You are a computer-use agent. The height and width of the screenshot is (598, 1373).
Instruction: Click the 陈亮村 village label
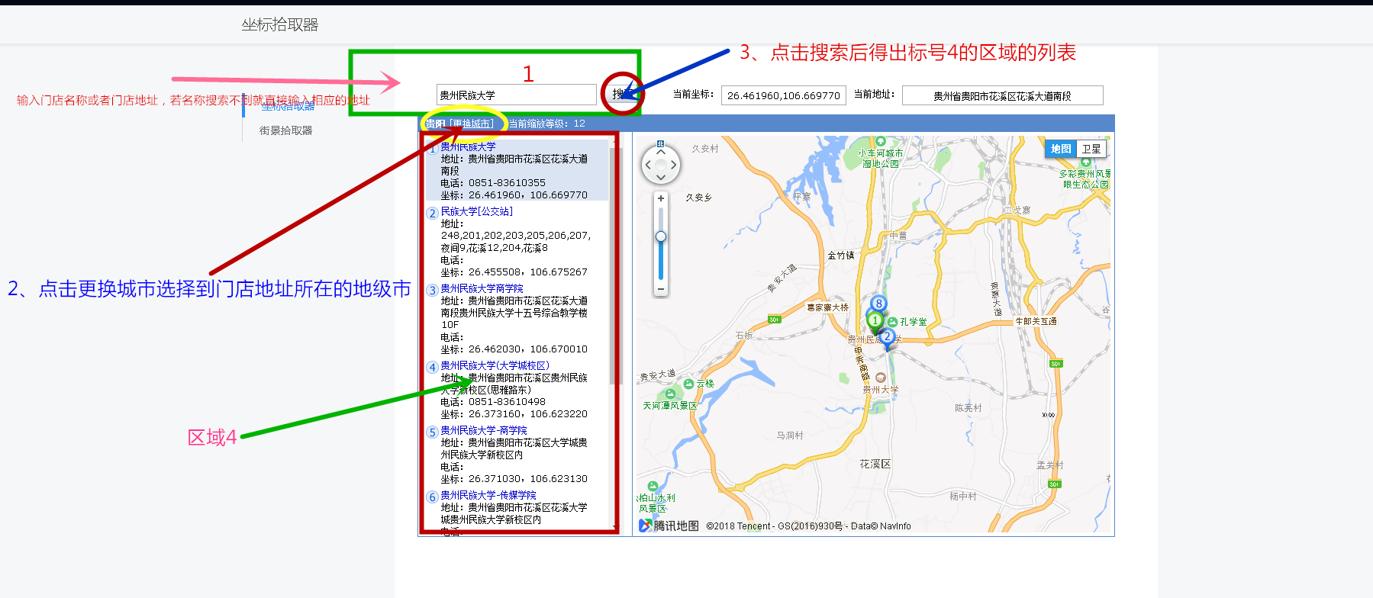point(969,408)
